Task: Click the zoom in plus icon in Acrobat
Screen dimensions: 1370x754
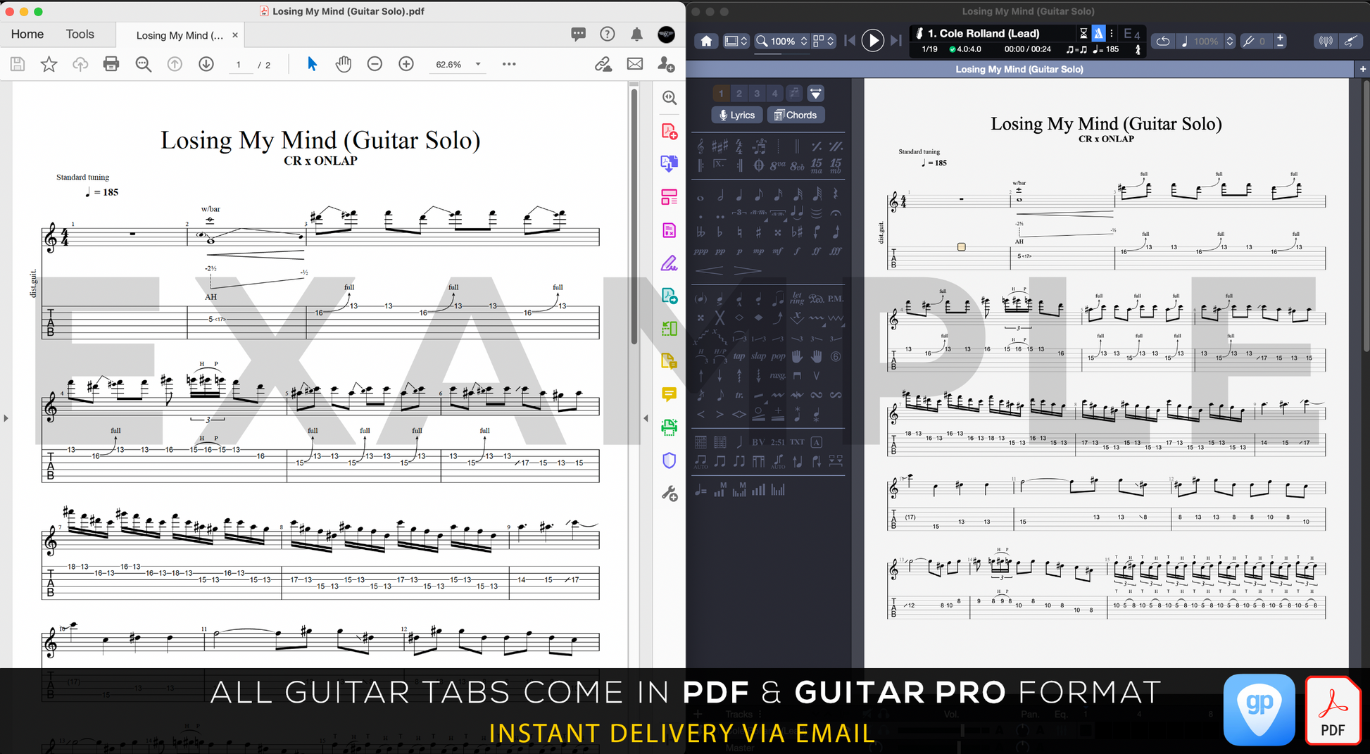Action: 406,64
